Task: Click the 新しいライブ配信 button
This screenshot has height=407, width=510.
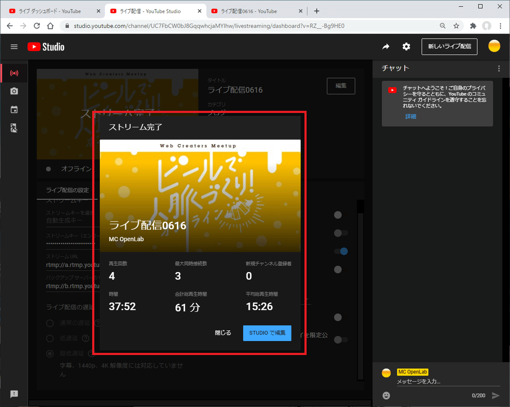Action: pyautogui.click(x=449, y=46)
